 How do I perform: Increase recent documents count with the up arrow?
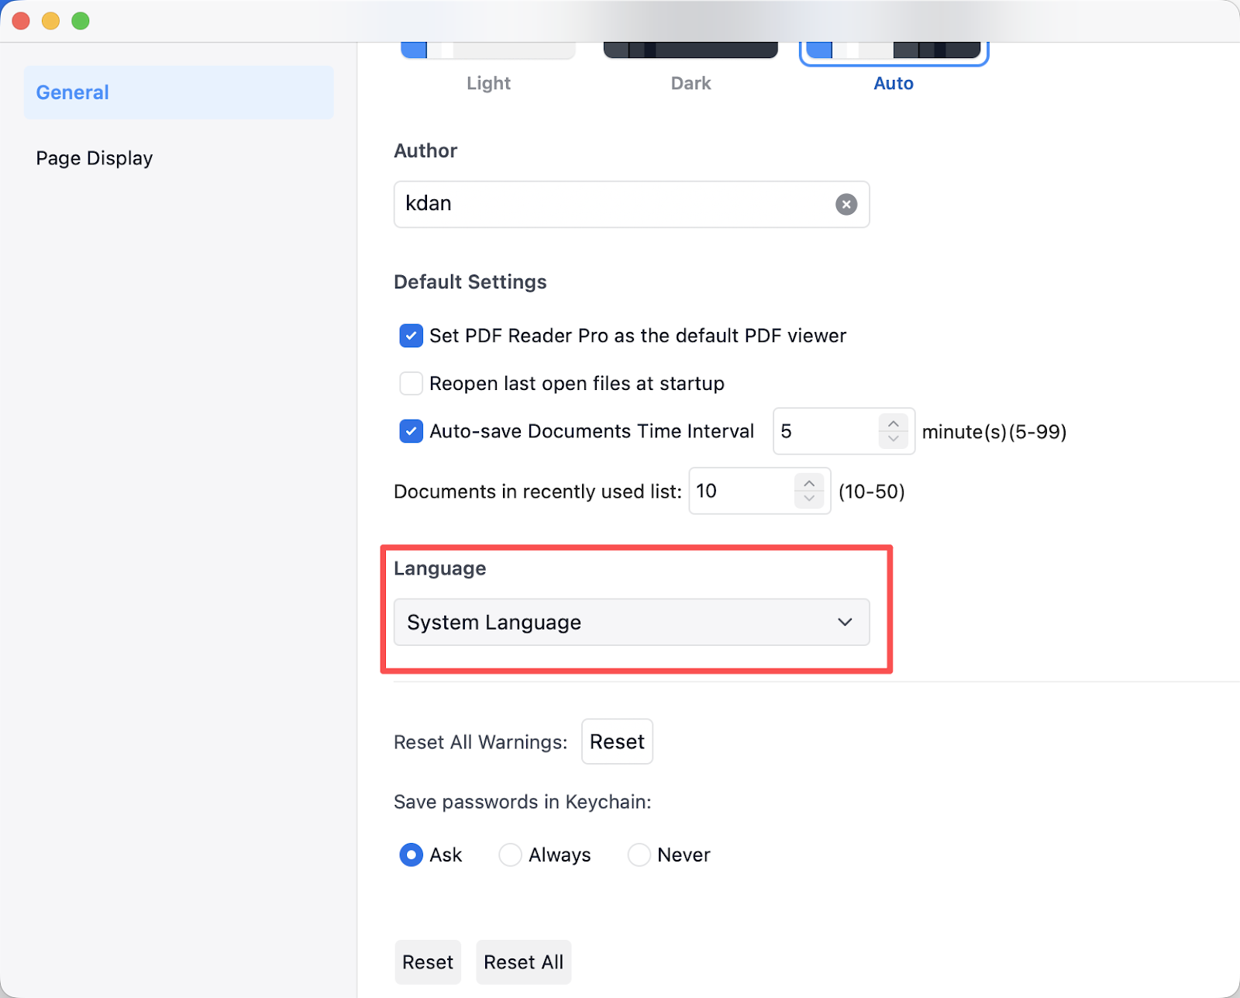point(808,483)
